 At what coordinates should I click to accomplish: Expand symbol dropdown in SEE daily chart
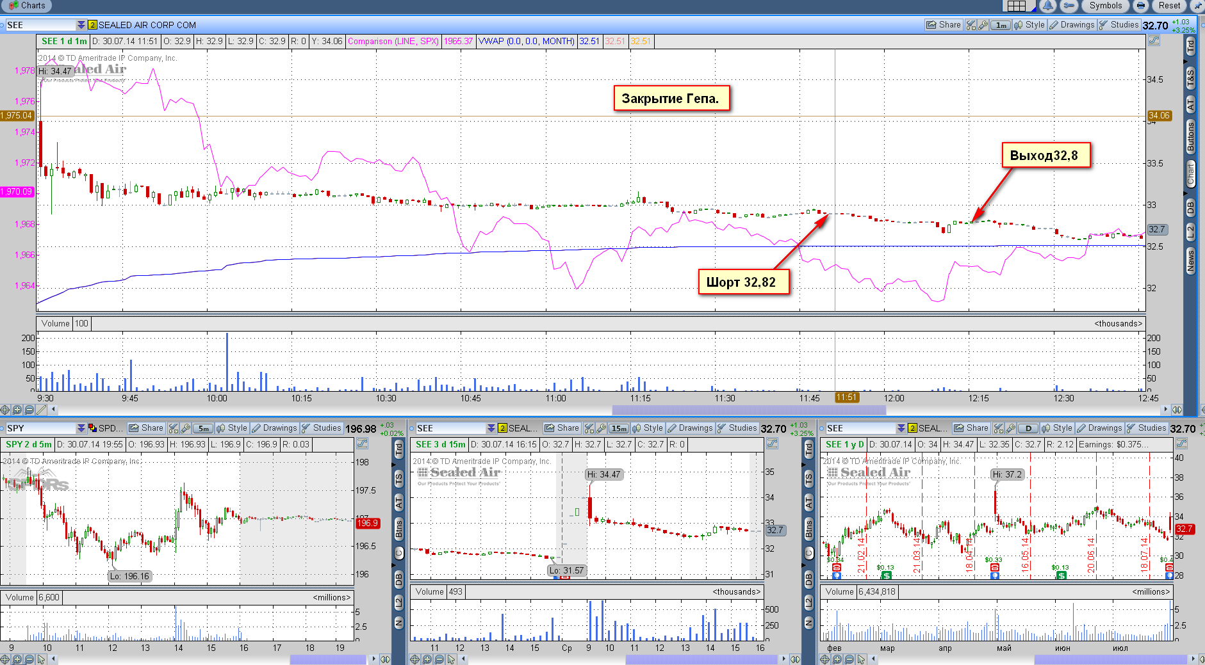(901, 428)
